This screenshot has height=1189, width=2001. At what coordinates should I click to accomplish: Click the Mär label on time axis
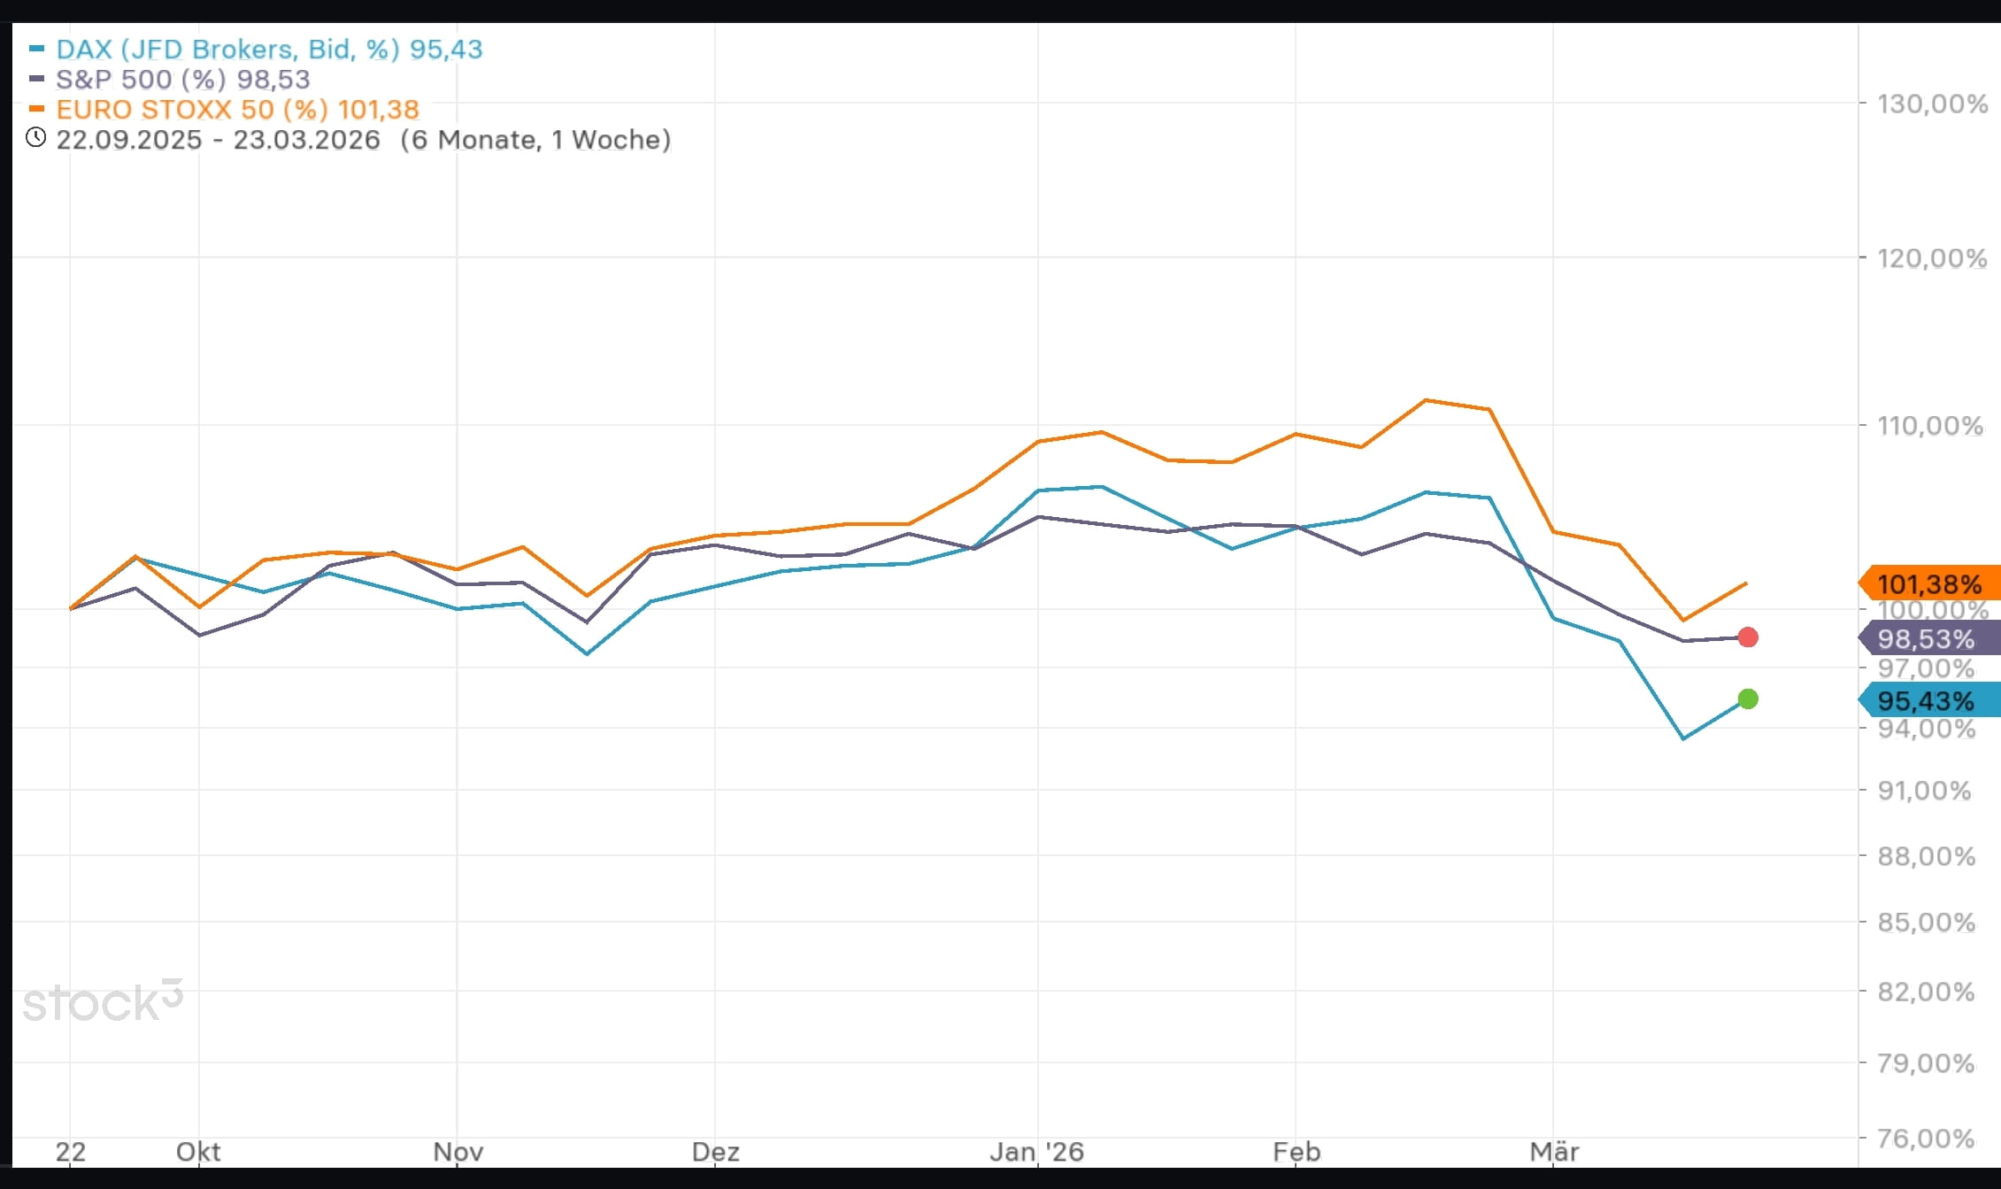tap(1554, 1152)
